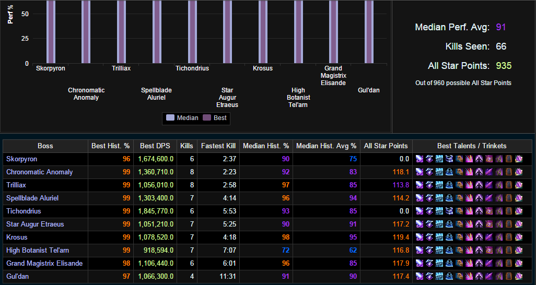This screenshot has height=285, width=536.
Task: Sort table by Best Hist. % header
Action: [110, 146]
